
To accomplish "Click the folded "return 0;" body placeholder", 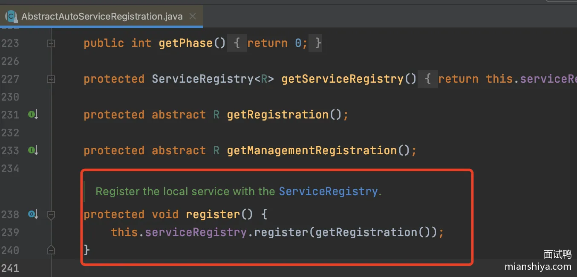I will point(274,43).
